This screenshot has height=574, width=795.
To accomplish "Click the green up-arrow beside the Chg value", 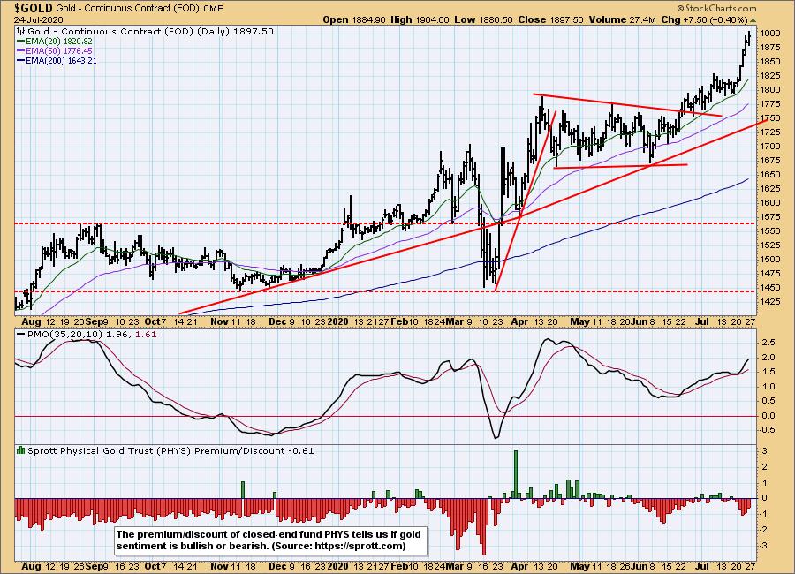I will (x=753, y=20).
